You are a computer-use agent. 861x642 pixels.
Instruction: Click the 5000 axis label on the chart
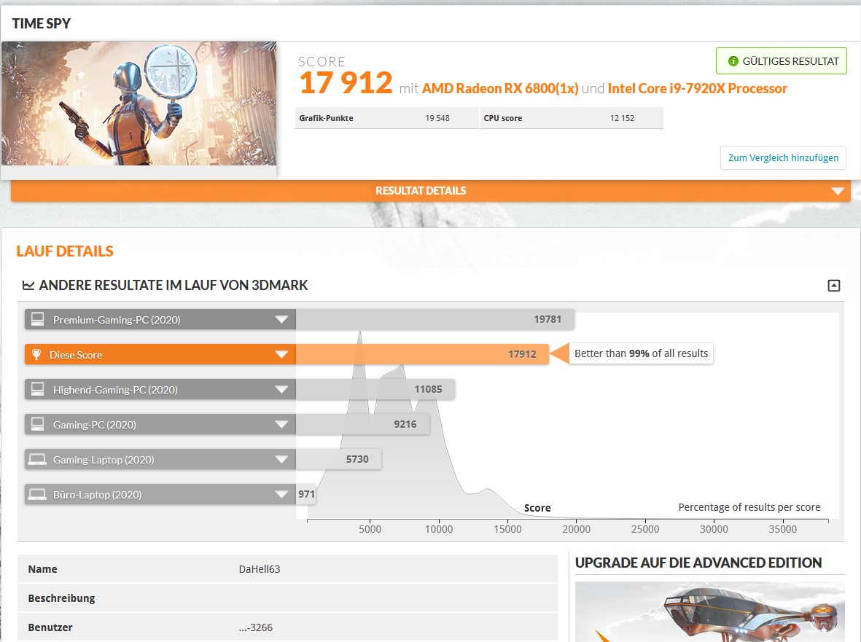coord(370,529)
